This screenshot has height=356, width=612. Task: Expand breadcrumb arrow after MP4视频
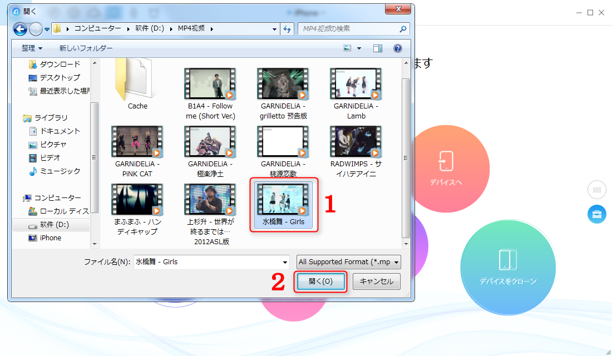point(211,29)
